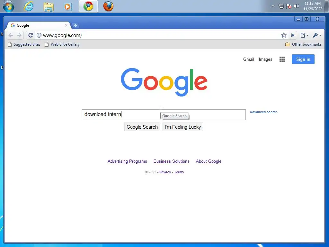Screen dimensions: 329x247
Task: Open the Privacy link
Action: [165, 172]
